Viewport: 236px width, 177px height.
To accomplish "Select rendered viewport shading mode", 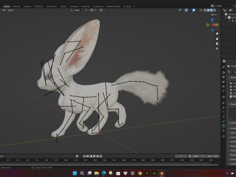I will click(214, 10).
